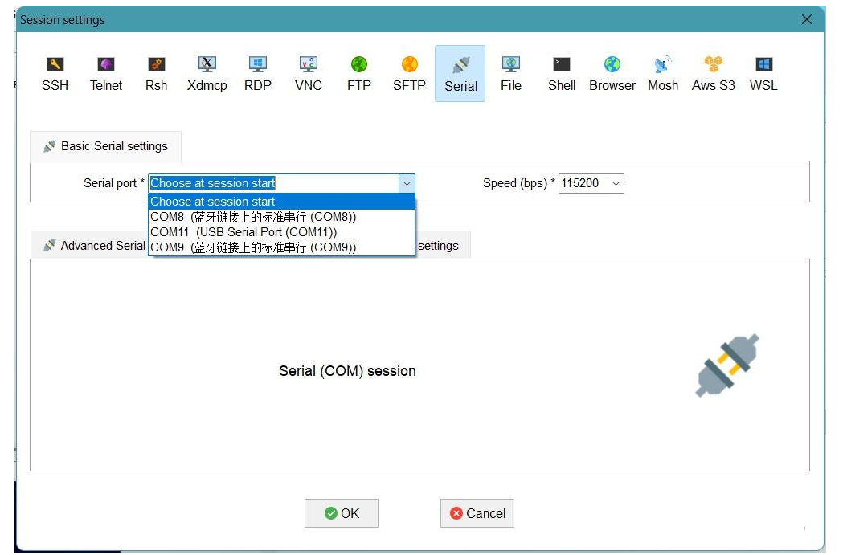Close the Session settings dialog
The height and width of the screenshot is (555, 843).
point(807,19)
